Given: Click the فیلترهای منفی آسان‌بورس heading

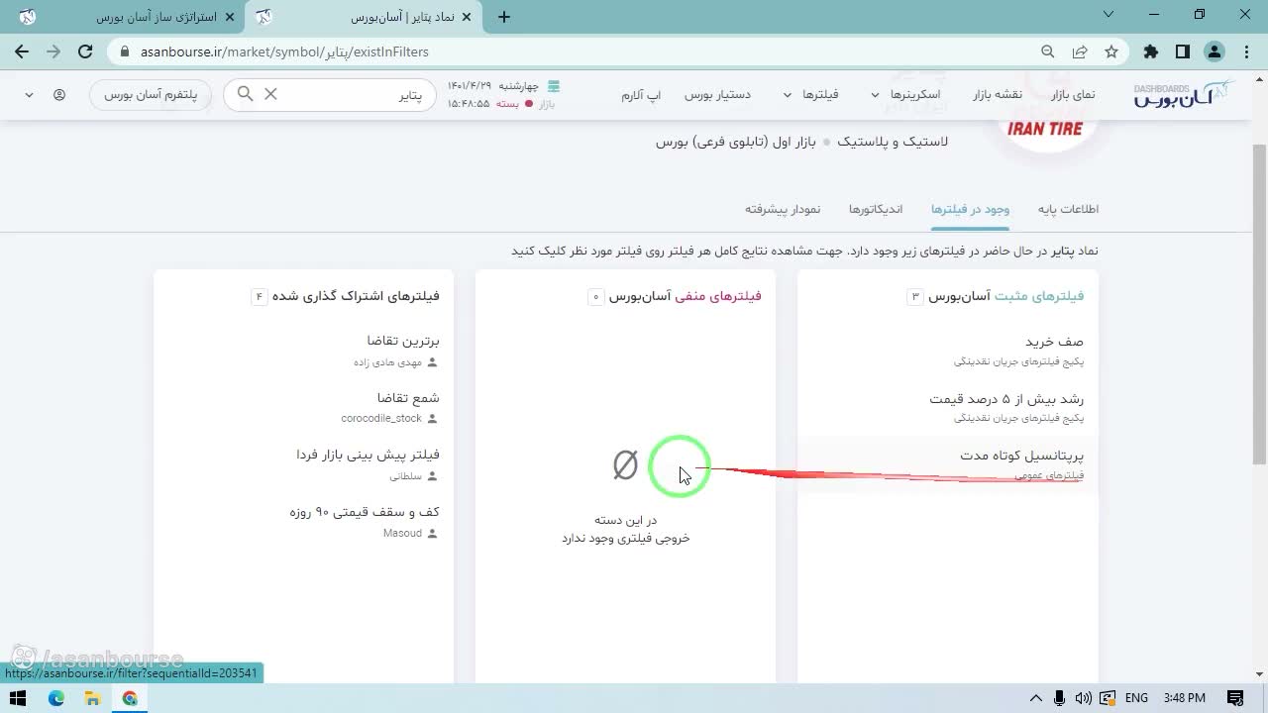Looking at the screenshot, I should click(685, 296).
